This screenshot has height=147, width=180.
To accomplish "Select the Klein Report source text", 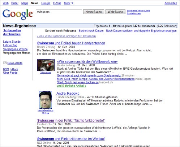I will (x=143, y=79).
